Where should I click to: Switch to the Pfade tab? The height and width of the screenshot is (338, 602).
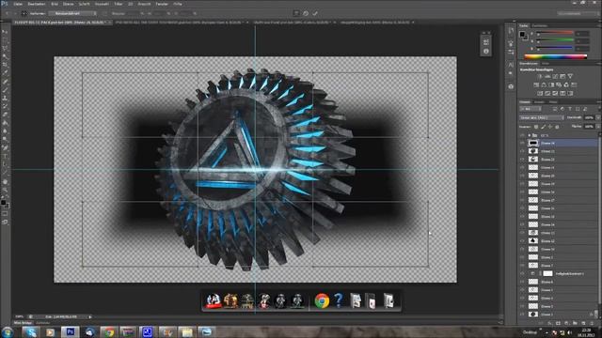(553, 102)
